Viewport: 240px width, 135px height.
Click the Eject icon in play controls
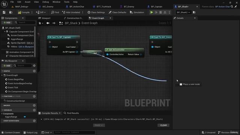tap(165, 12)
